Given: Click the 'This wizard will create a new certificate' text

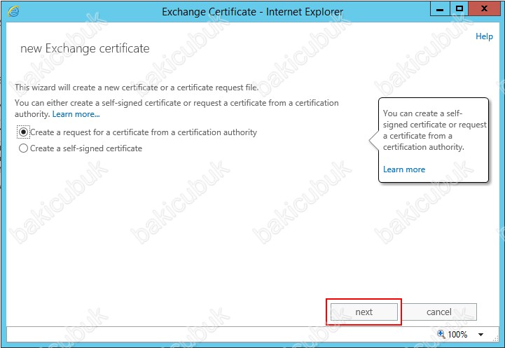Looking at the screenshot, I should click(137, 88).
